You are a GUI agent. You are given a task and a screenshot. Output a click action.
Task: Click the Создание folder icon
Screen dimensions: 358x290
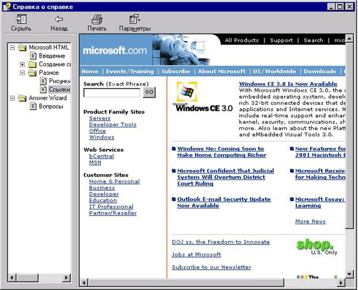pyautogui.click(x=32, y=65)
